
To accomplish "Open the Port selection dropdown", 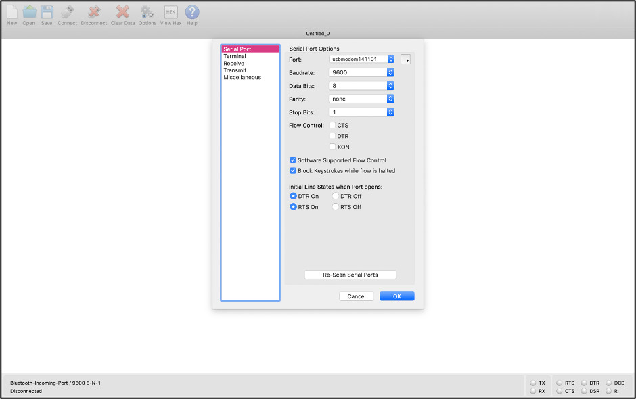I will click(x=361, y=60).
